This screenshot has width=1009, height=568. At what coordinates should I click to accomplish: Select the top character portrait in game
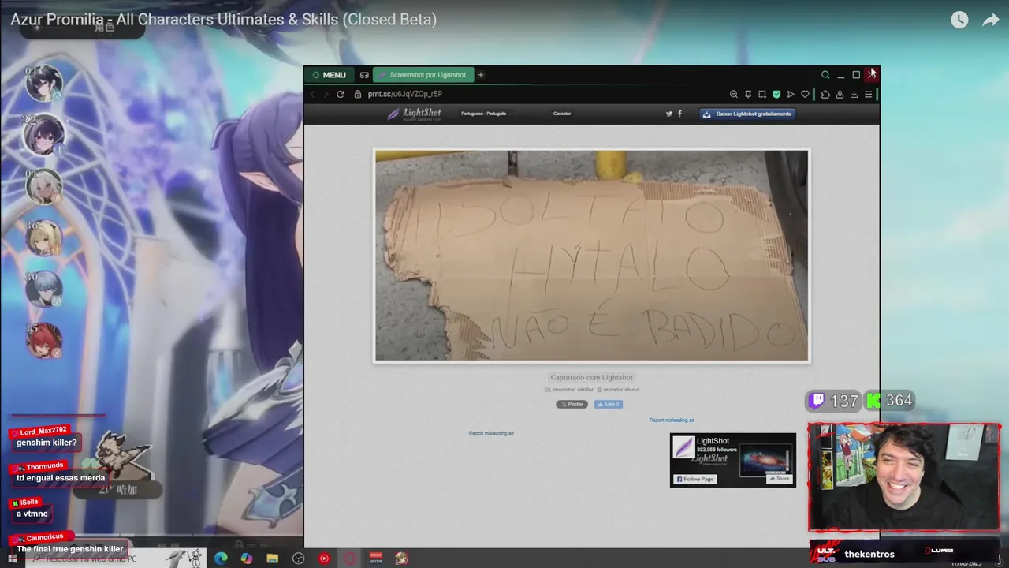(x=43, y=83)
